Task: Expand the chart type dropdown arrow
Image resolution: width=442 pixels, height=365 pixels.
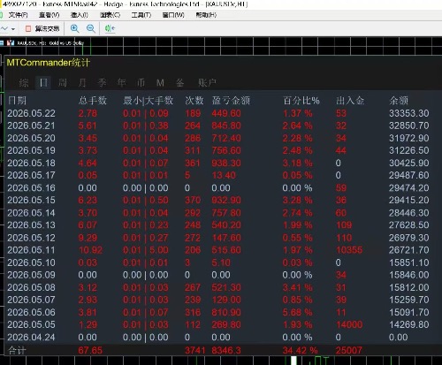Action: point(13,29)
